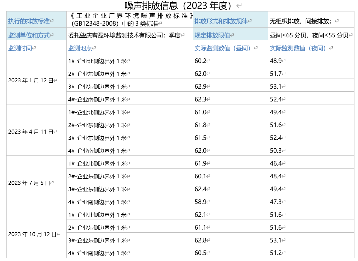Click 52.4 in the 2023年4月11日 3# row
358x261 pixels.
click(x=276, y=138)
